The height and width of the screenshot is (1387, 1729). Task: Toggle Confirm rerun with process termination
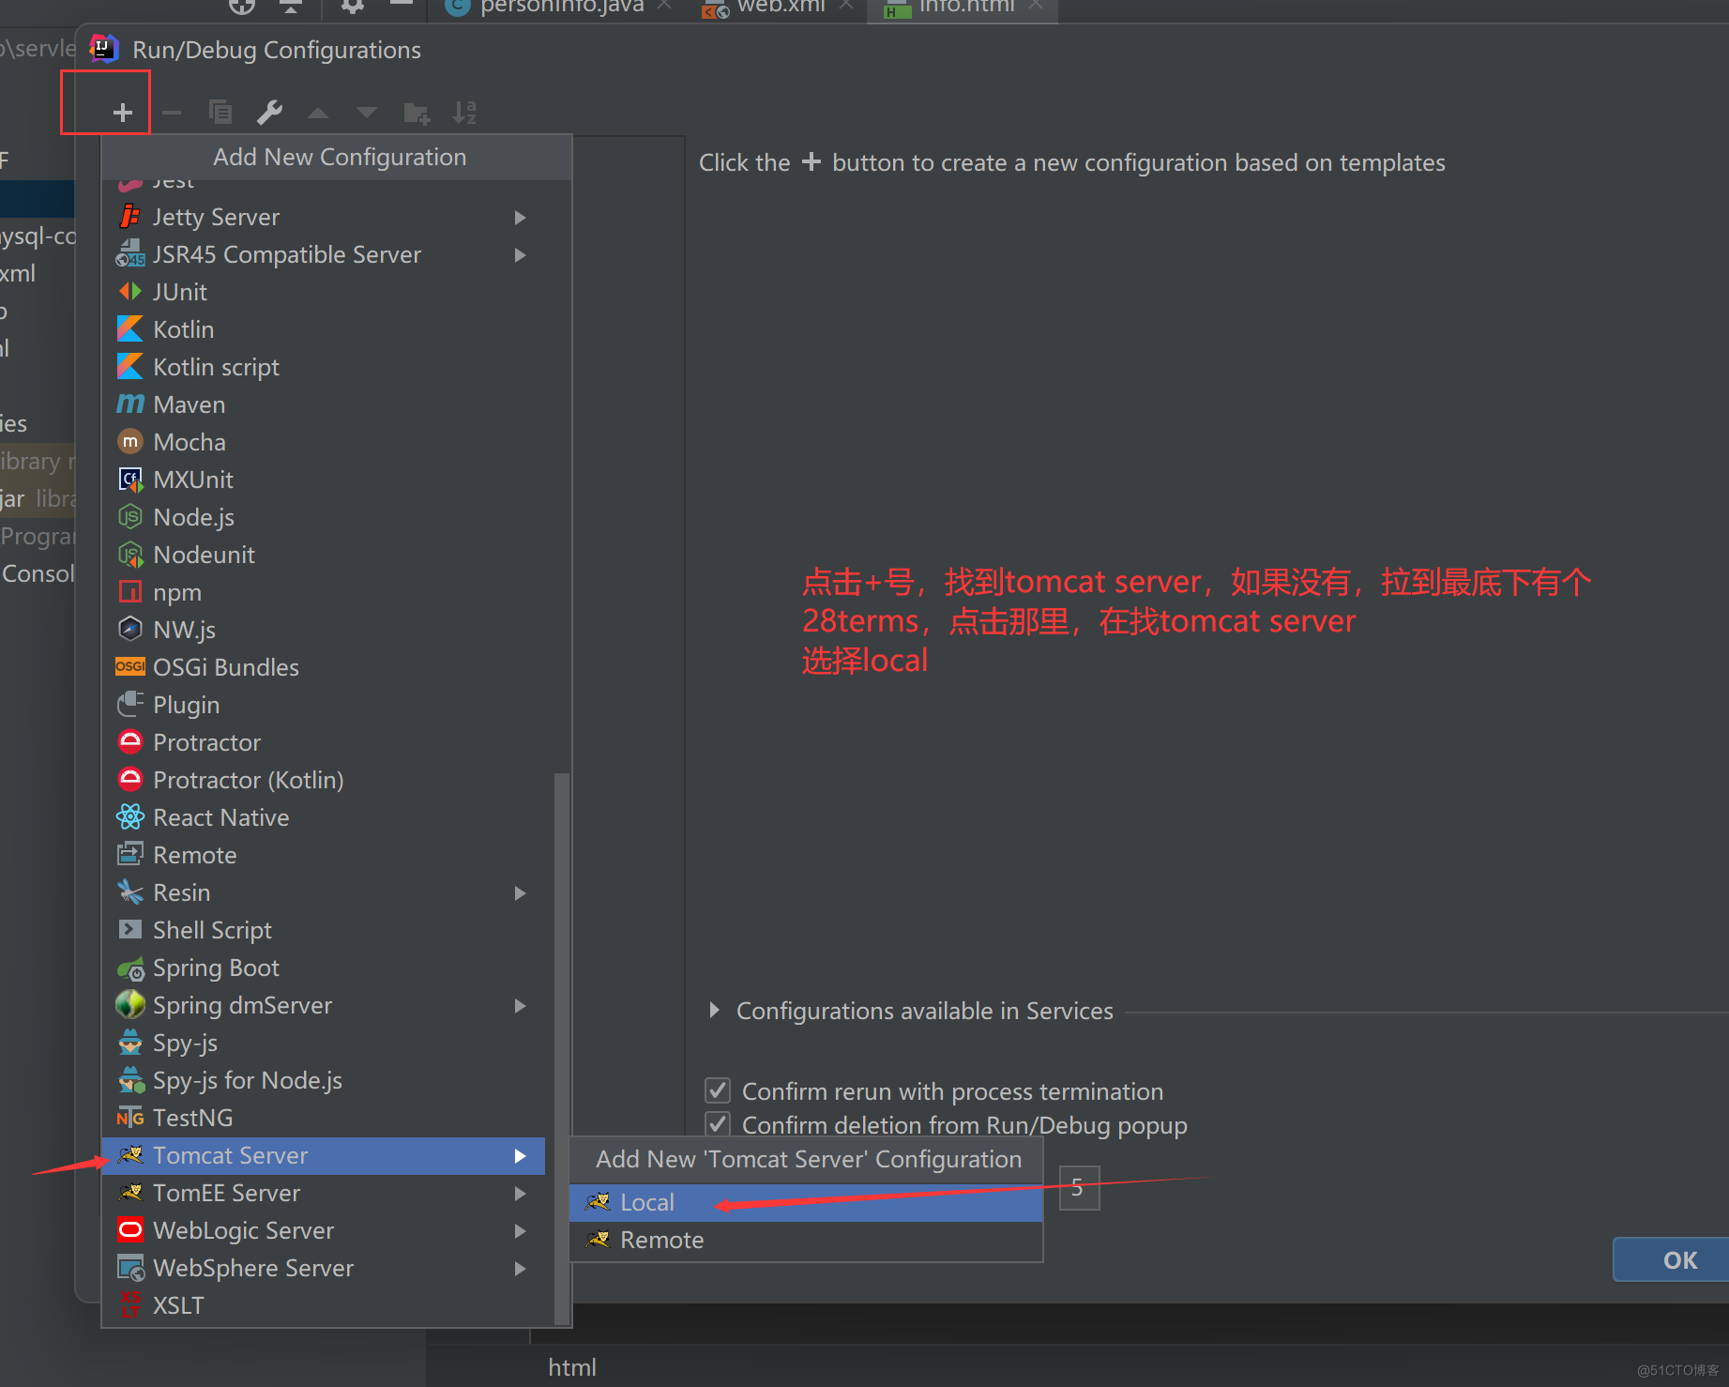[x=718, y=1090]
